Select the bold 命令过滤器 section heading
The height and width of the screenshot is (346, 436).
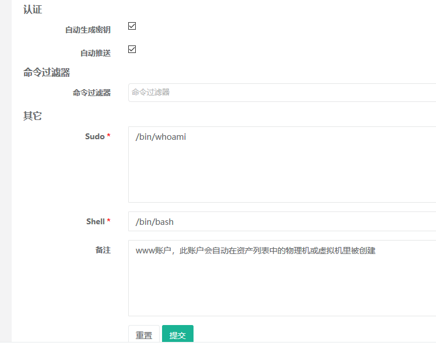(47, 72)
